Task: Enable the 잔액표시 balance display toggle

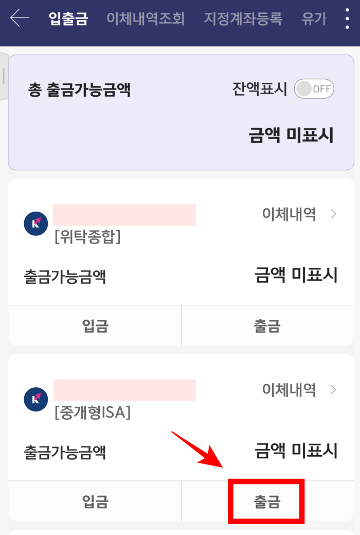Action: click(314, 89)
